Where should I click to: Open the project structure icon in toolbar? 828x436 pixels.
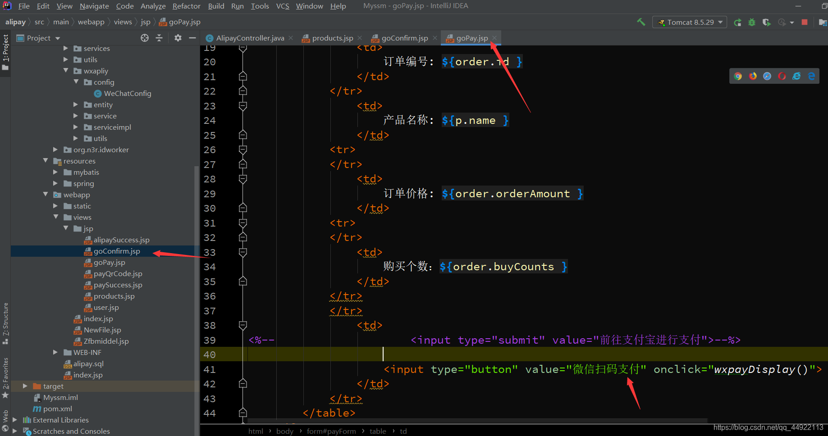tap(823, 22)
